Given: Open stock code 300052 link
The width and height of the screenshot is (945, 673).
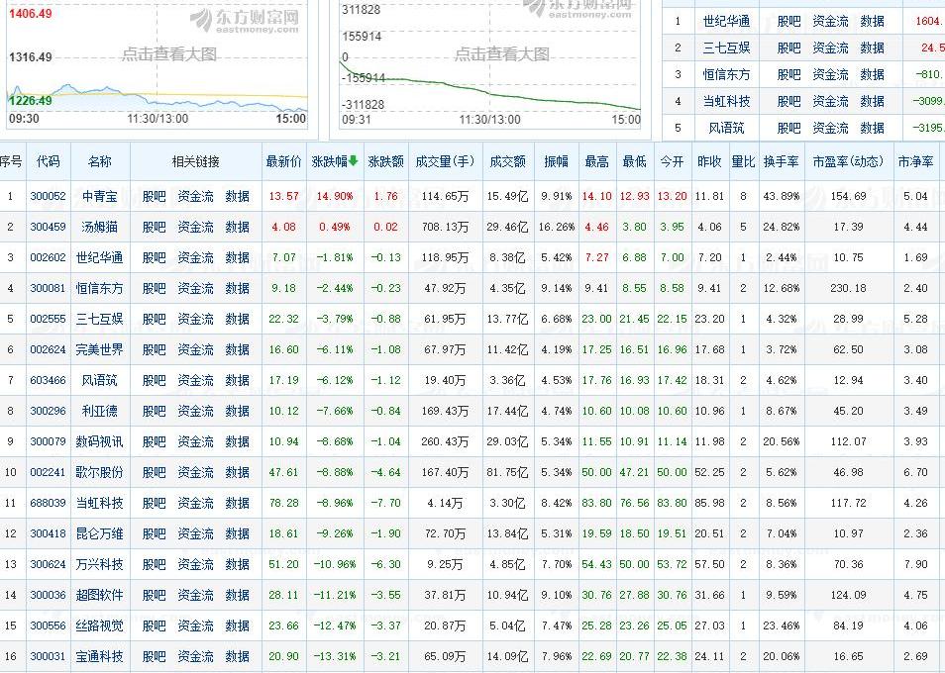Looking at the screenshot, I should (48, 196).
